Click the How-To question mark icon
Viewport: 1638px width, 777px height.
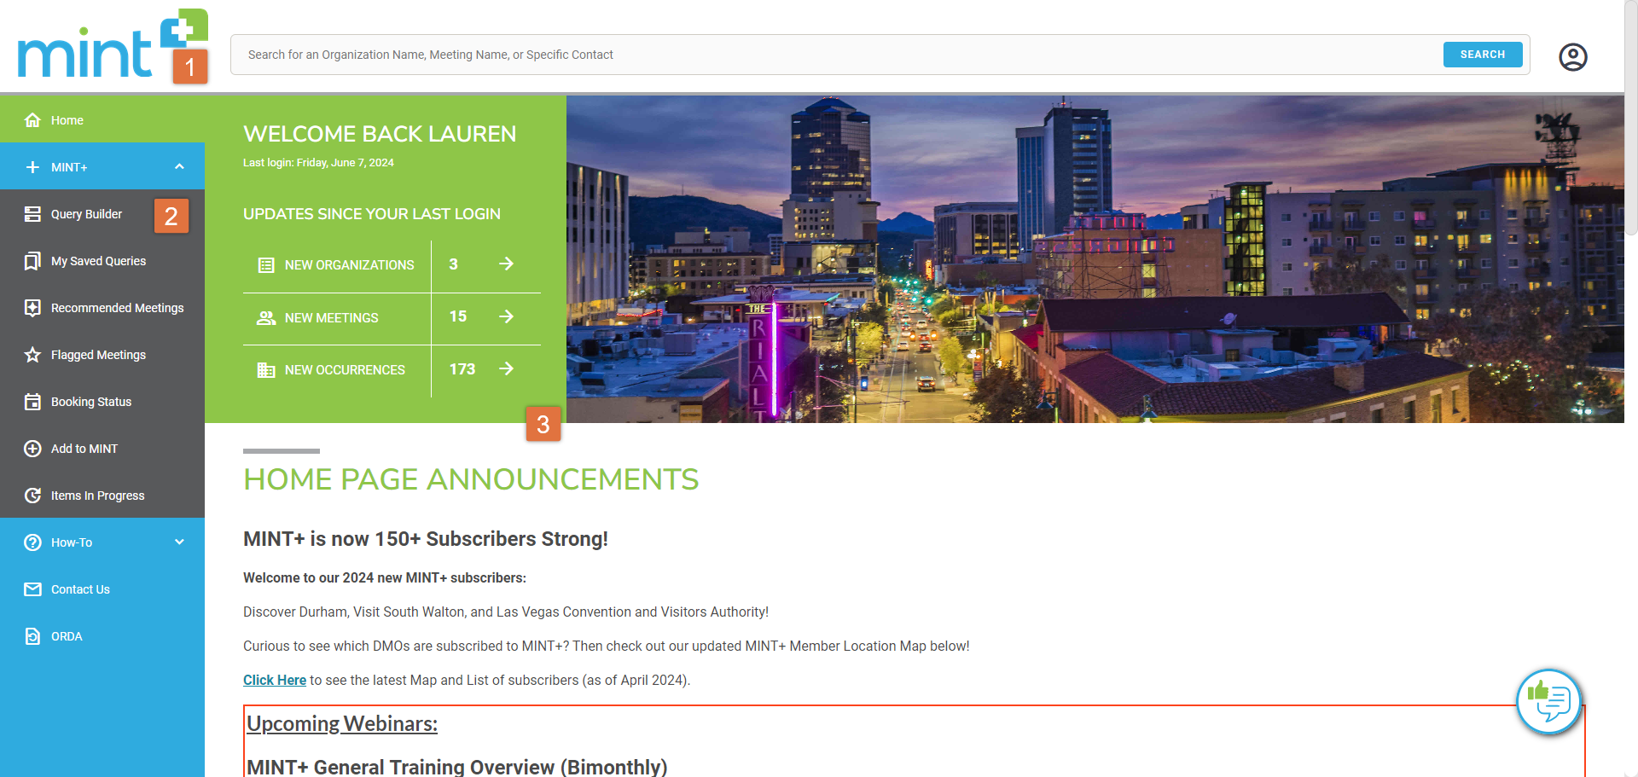pyautogui.click(x=32, y=542)
